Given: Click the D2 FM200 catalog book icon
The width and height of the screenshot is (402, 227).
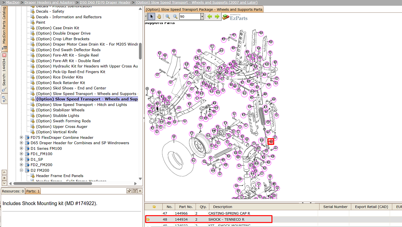Looking at the screenshot, I should (27, 170).
